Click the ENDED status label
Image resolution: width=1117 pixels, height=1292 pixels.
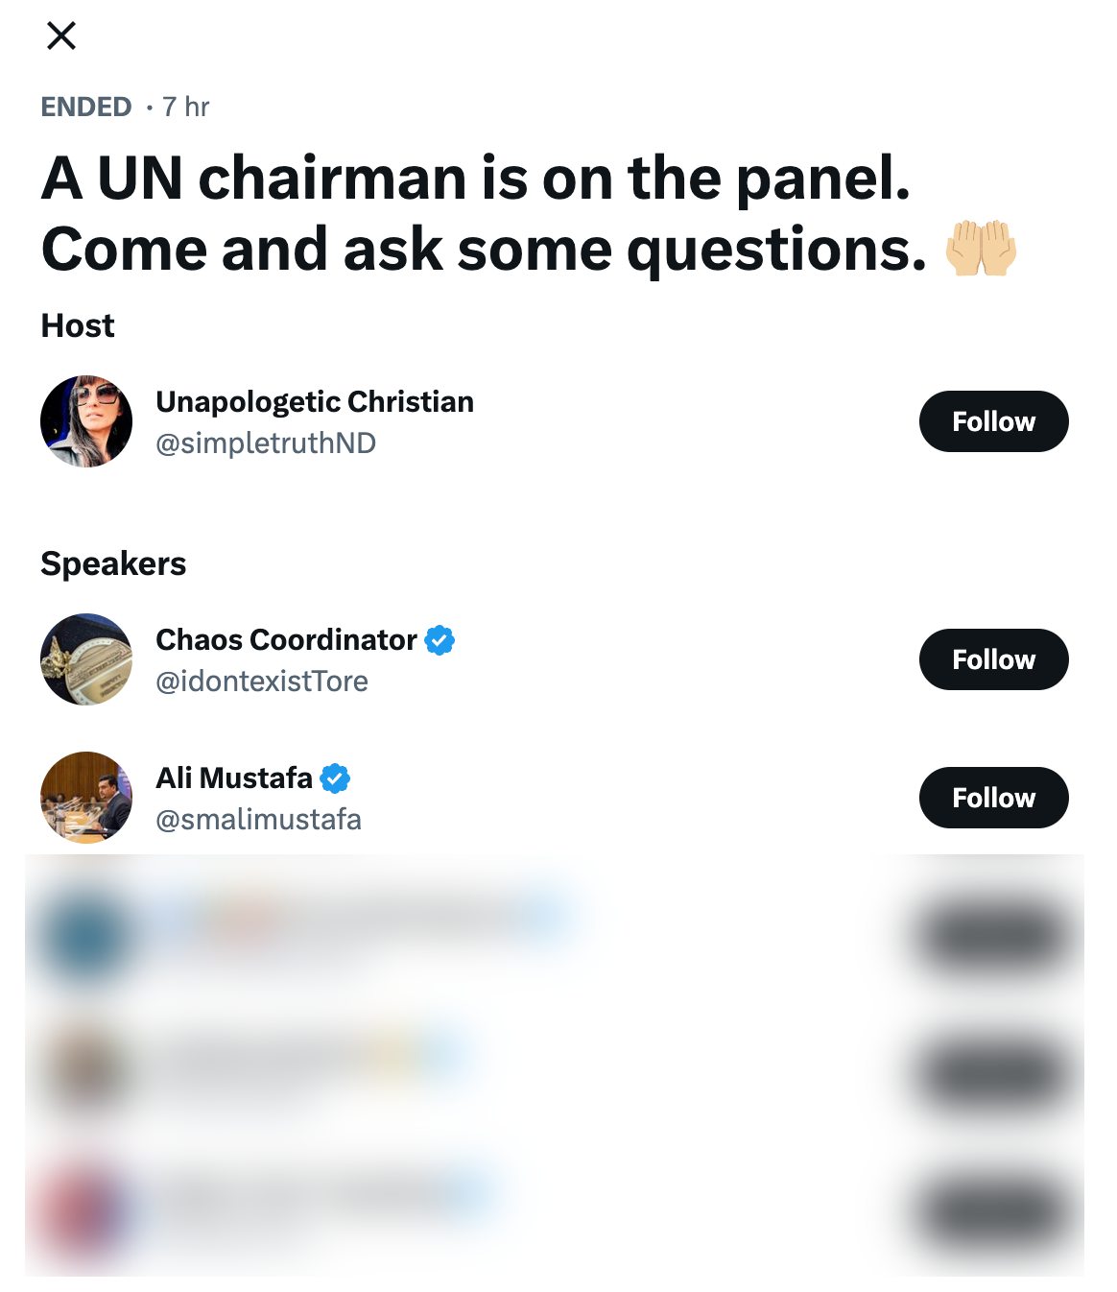(84, 108)
